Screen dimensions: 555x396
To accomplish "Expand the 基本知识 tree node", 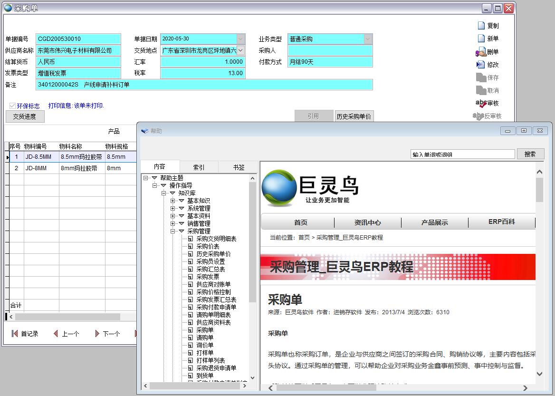I will point(173,201).
